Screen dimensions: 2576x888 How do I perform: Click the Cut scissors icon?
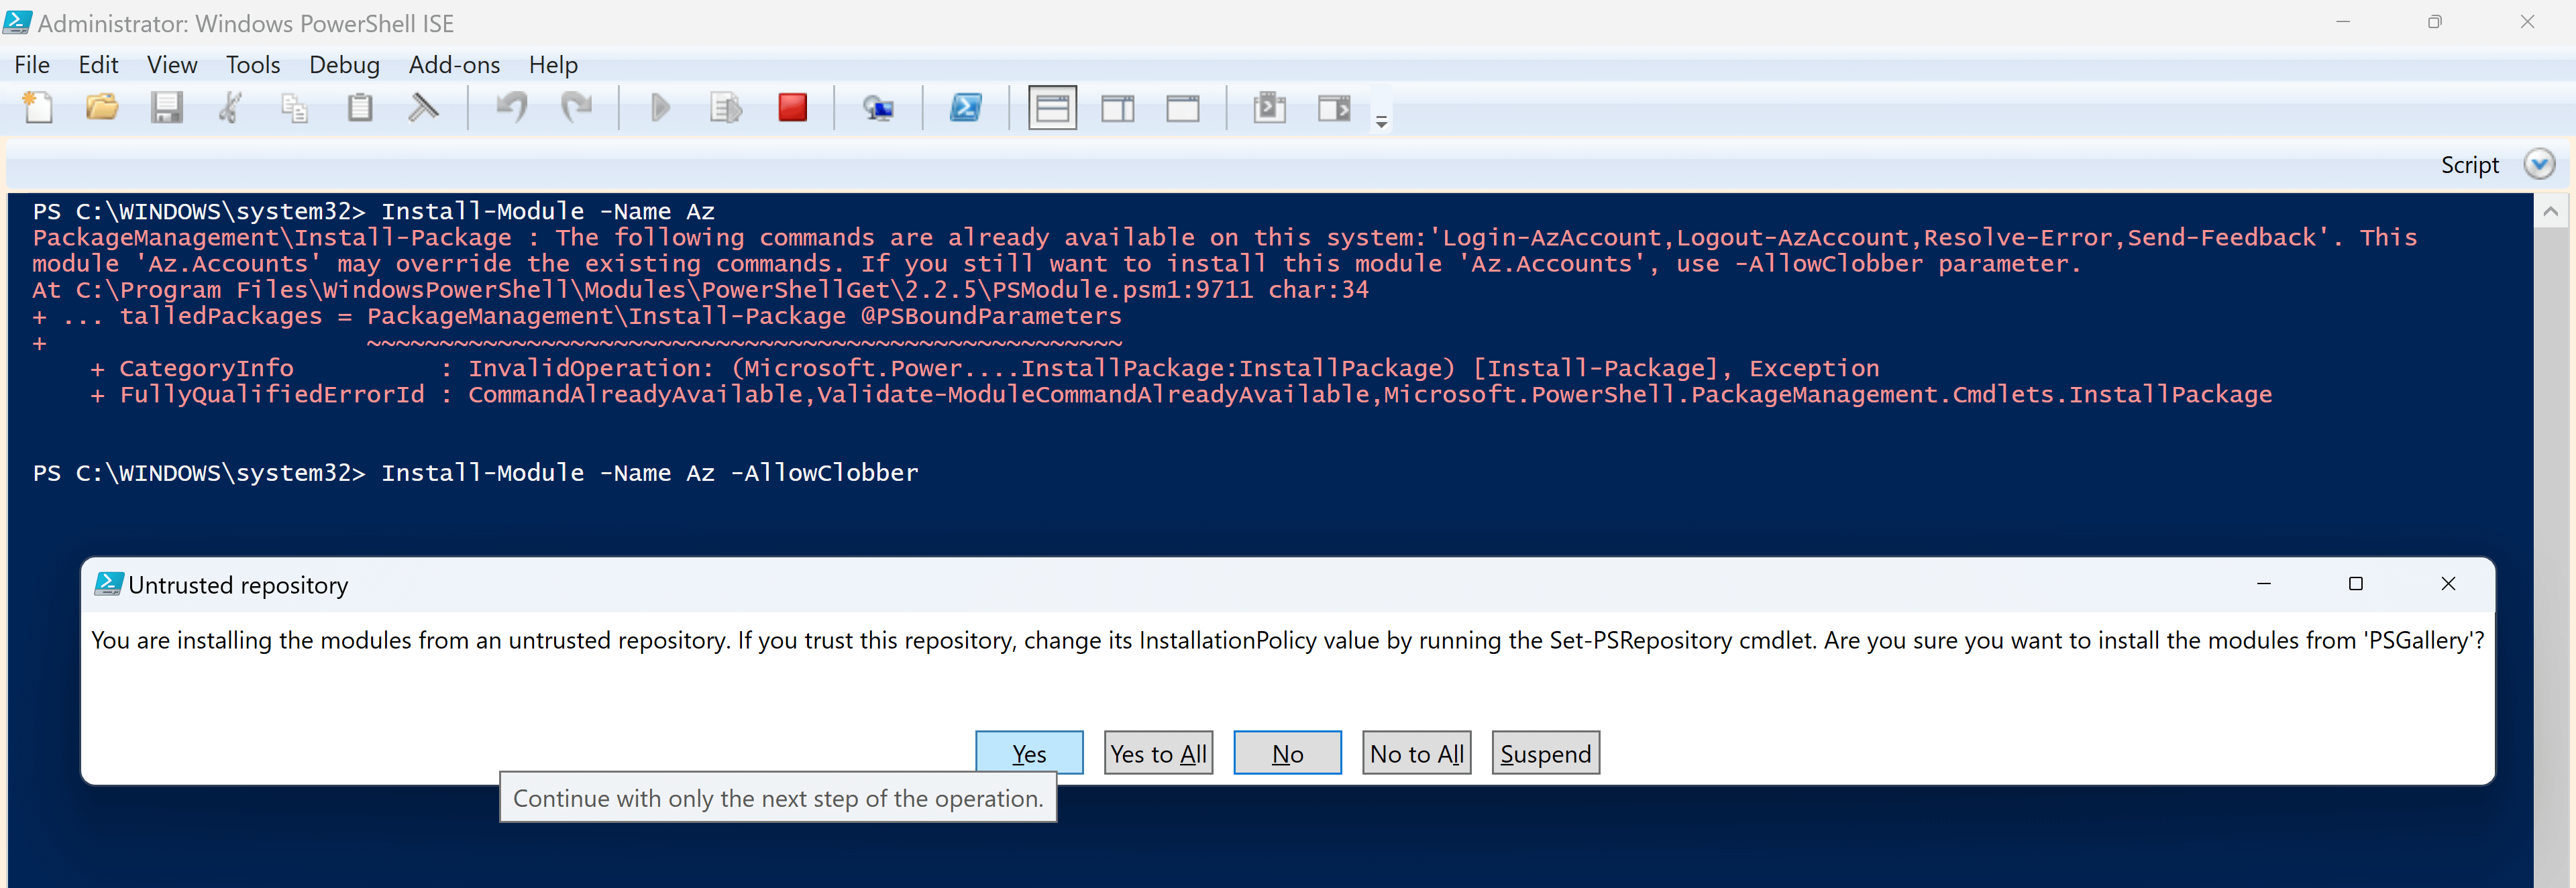pos(230,107)
